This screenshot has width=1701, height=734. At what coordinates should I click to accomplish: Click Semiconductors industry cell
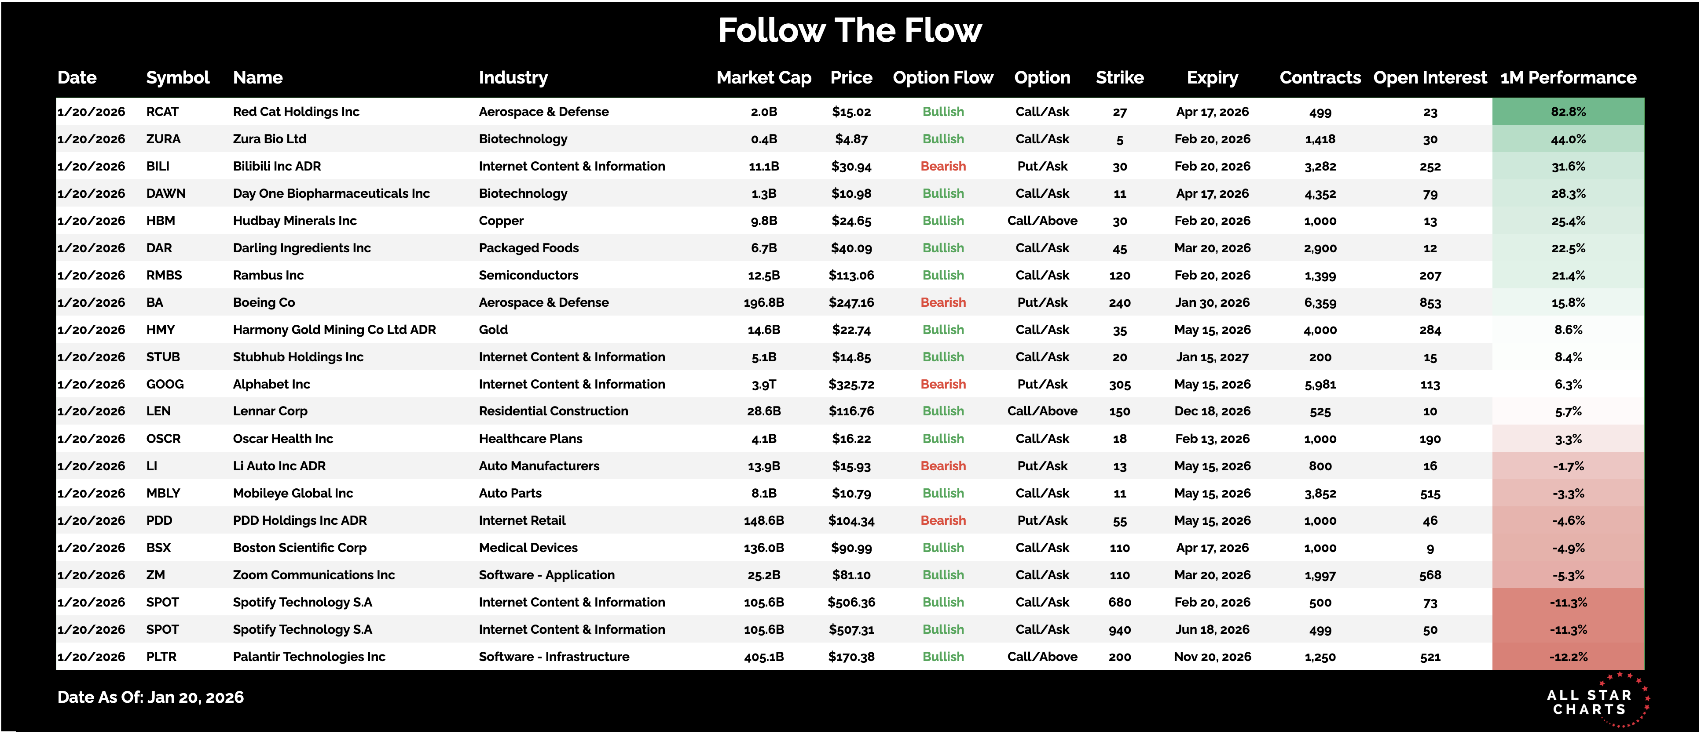pyautogui.click(x=528, y=275)
